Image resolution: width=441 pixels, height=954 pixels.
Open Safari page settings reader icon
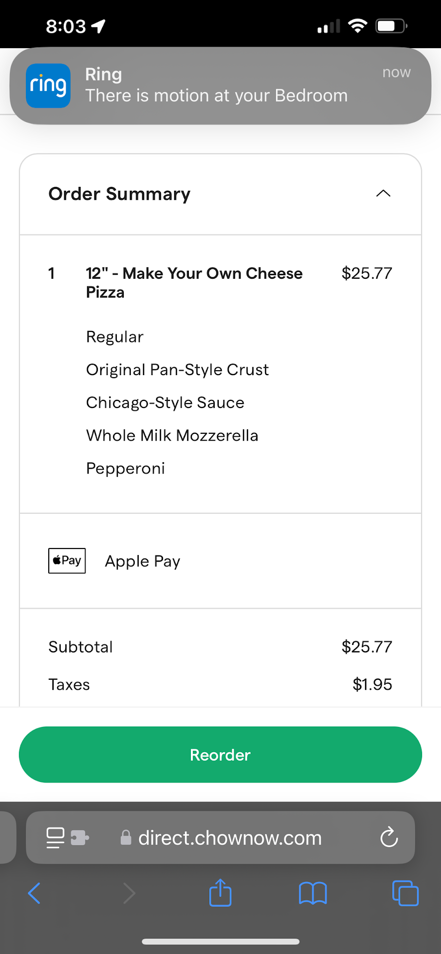click(55, 838)
